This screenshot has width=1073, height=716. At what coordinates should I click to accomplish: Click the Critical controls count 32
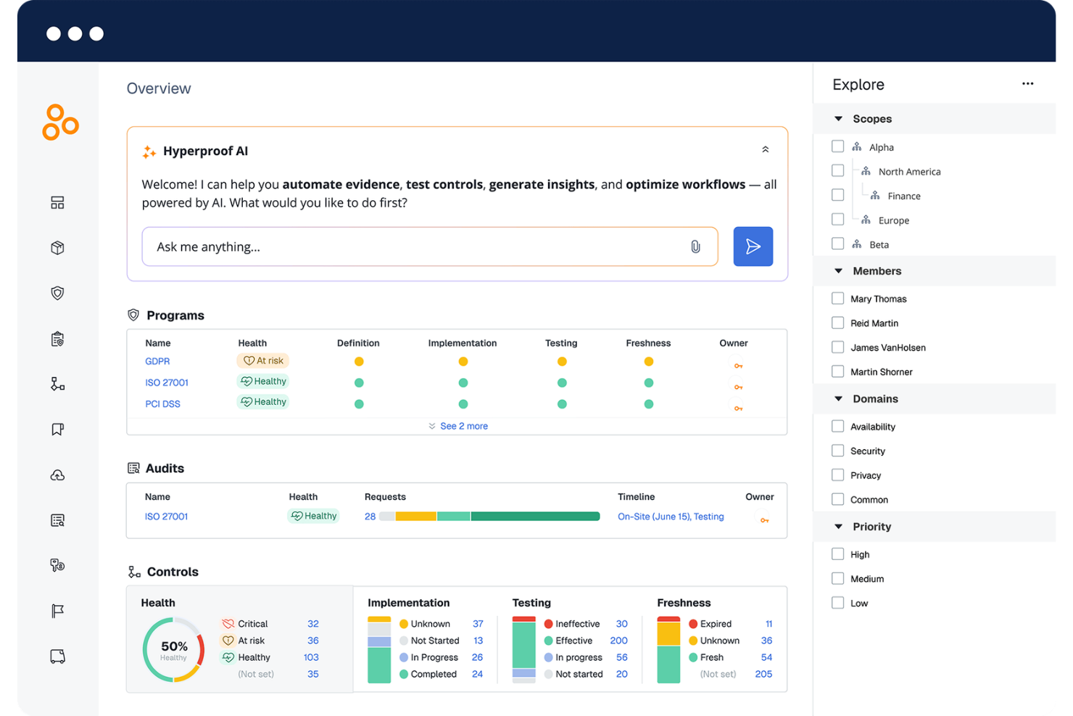point(313,624)
